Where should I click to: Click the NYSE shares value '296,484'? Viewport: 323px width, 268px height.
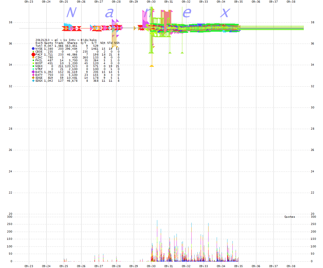point(71,49)
